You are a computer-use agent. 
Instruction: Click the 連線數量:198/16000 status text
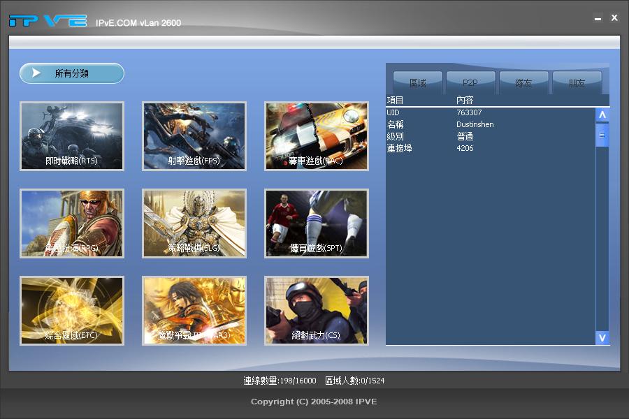pyautogui.click(x=280, y=381)
